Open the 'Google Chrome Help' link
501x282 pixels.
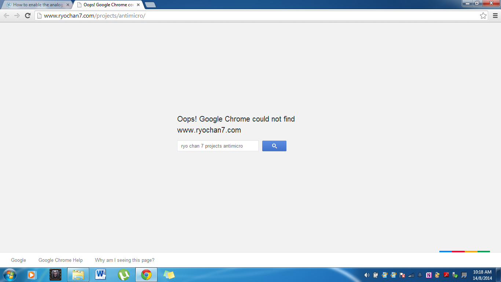tap(61, 260)
